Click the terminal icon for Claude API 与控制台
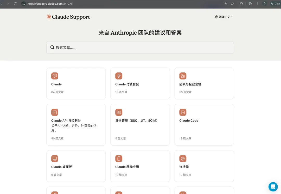281x194 pixels. (55, 112)
